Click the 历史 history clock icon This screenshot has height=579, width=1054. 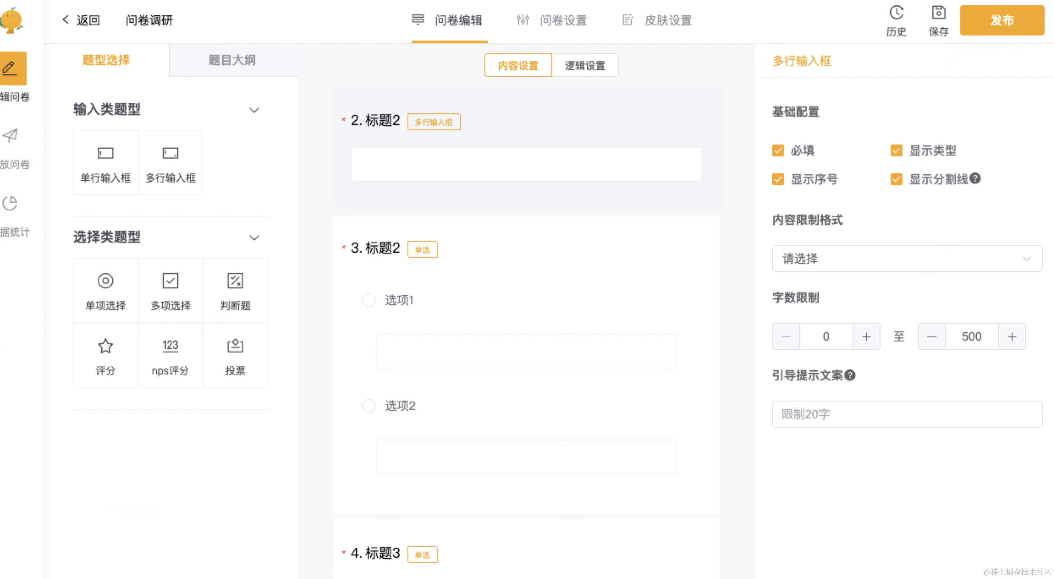point(896,13)
